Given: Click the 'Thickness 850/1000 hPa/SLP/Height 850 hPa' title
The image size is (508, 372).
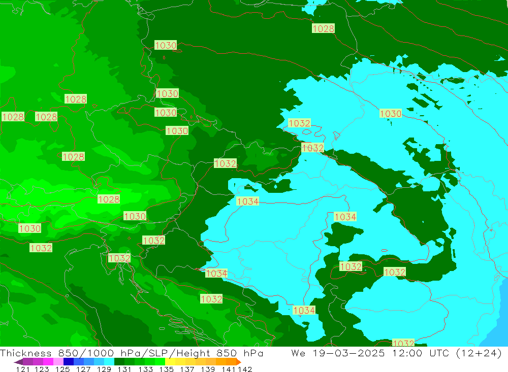Looking at the screenshot, I should [132, 353].
